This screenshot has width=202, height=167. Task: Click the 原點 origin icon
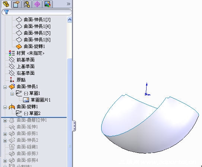12,80
